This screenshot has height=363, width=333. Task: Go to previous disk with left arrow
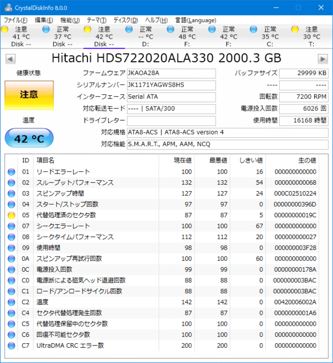pyautogui.click(x=10, y=59)
